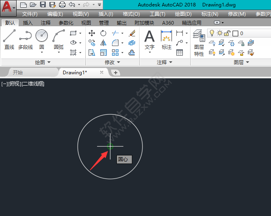271x216 pixels.
Task: Switch to the Parametric (参数化) ribbon tab
Action: click(x=66, y=23)
